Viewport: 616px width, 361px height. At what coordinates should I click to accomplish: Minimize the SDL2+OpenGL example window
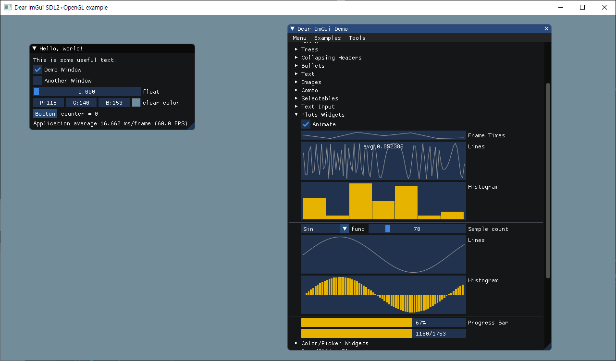tap(560, 7)
